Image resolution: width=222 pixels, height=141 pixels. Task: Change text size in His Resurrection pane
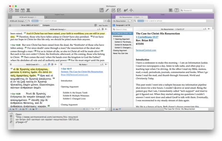click(205, 29)
